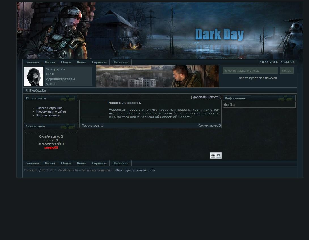Log out using the Выход link

[50, 84]
